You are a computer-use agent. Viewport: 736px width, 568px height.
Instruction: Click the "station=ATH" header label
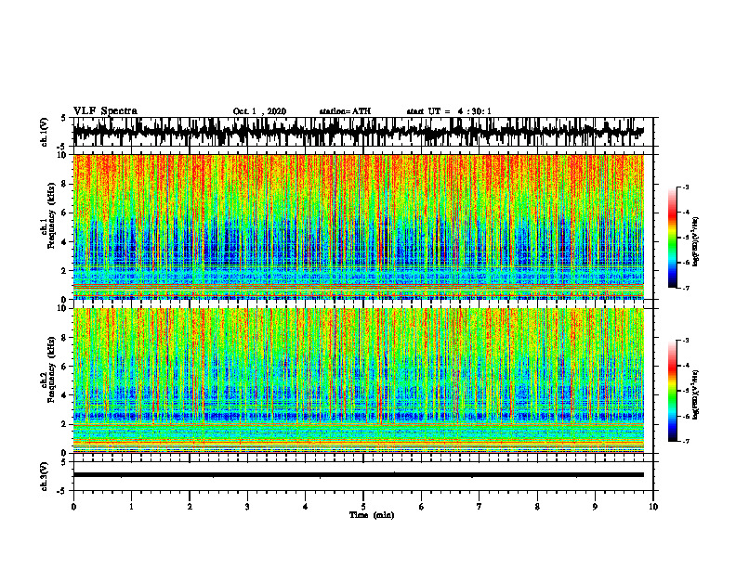345,111
